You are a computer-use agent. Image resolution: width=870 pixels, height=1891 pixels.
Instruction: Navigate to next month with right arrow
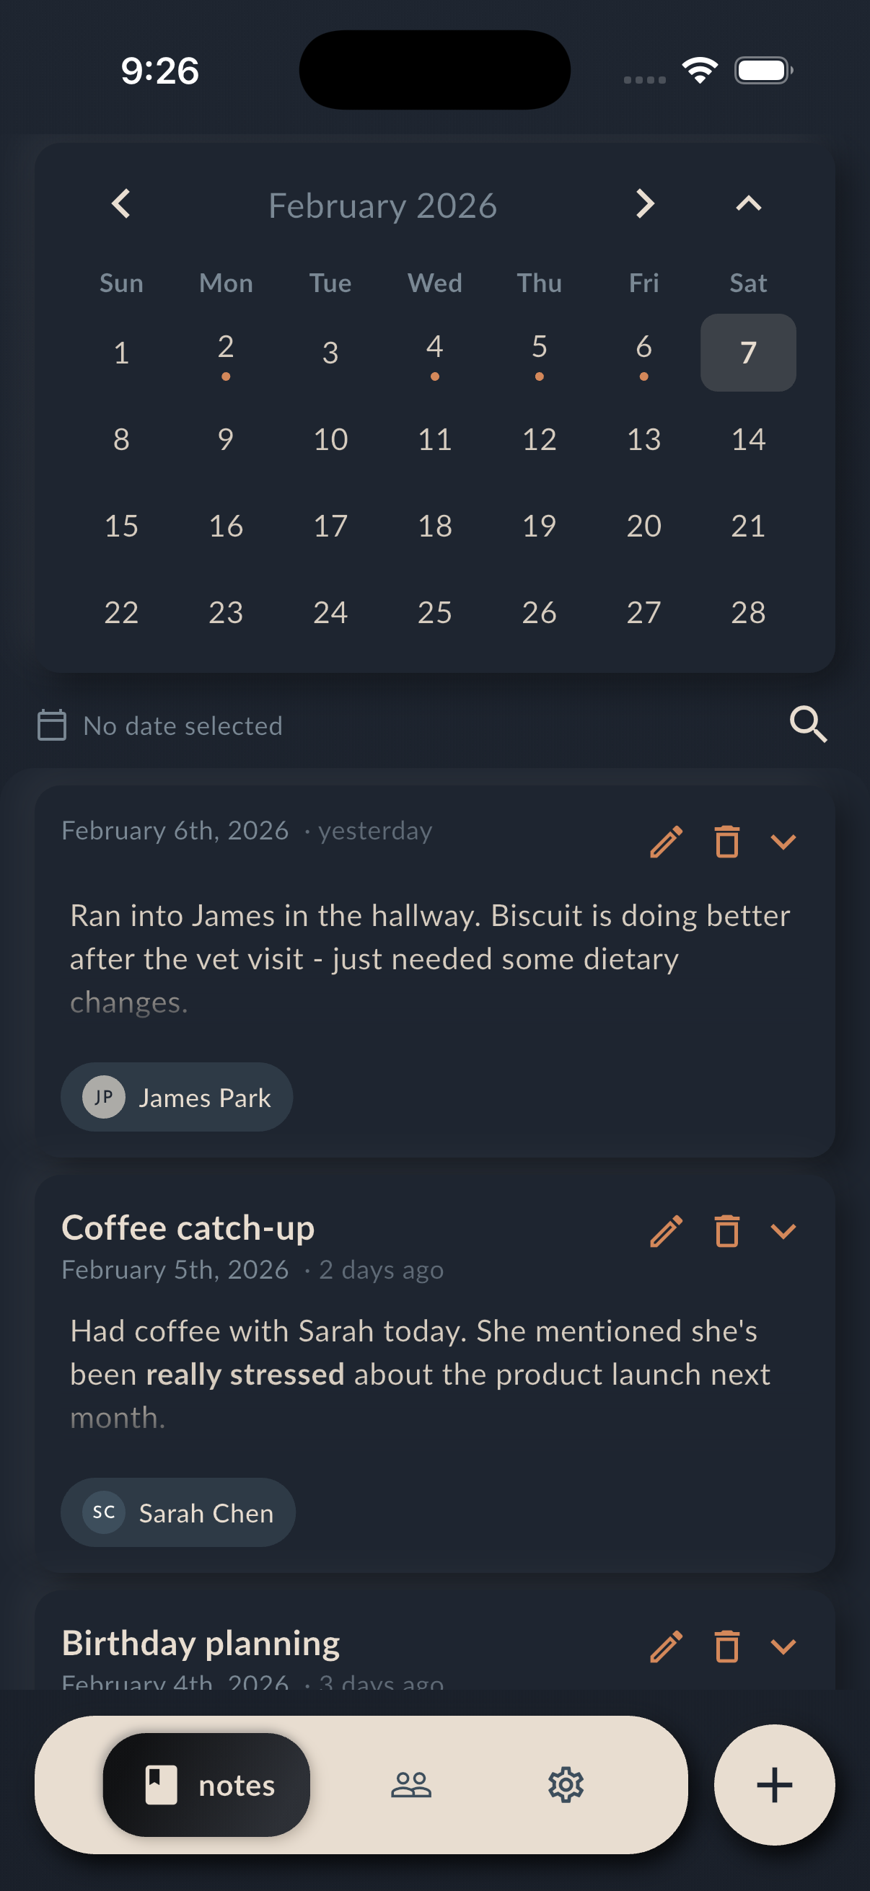643,204
